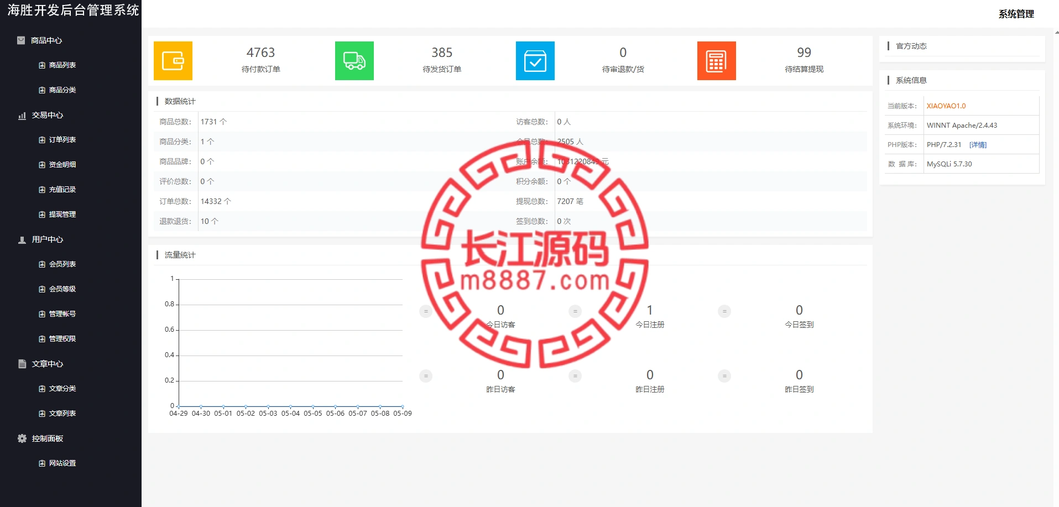Image resolution: width=1059 pixels, height=507 pixels.
Task: Click the 控制面板 gear icon
Action: point(22,438)
